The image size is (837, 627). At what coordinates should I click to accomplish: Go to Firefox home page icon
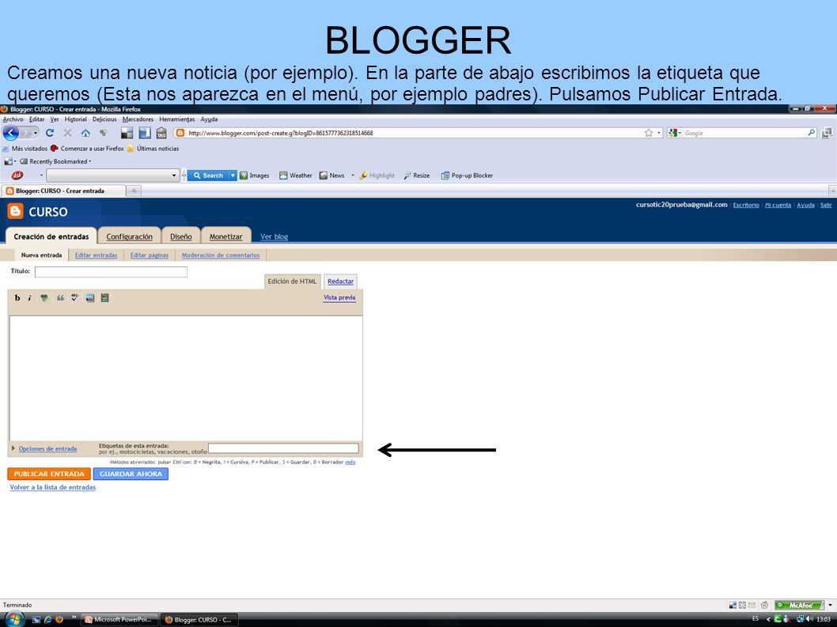[85, 133]
